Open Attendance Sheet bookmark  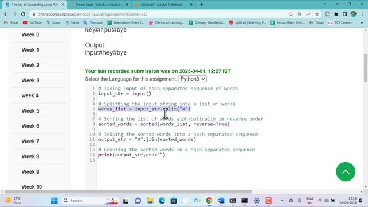(125, 22)
